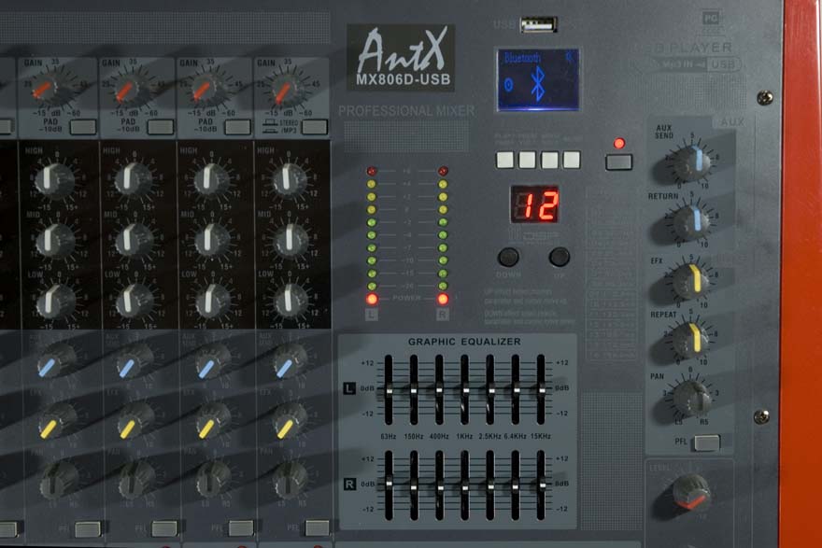
Task: Click the L label on the graphic equalizer
Action: (x=349, y=388)
